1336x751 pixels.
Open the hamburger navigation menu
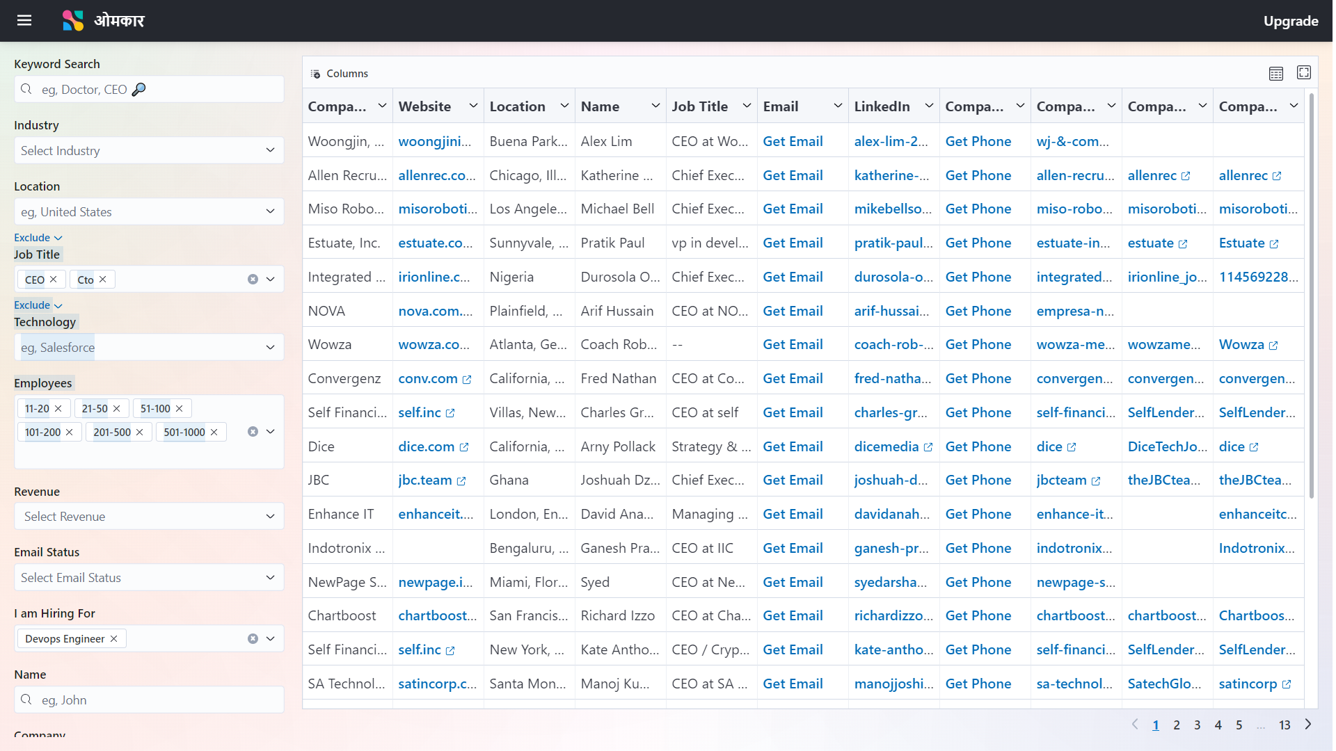24,21
